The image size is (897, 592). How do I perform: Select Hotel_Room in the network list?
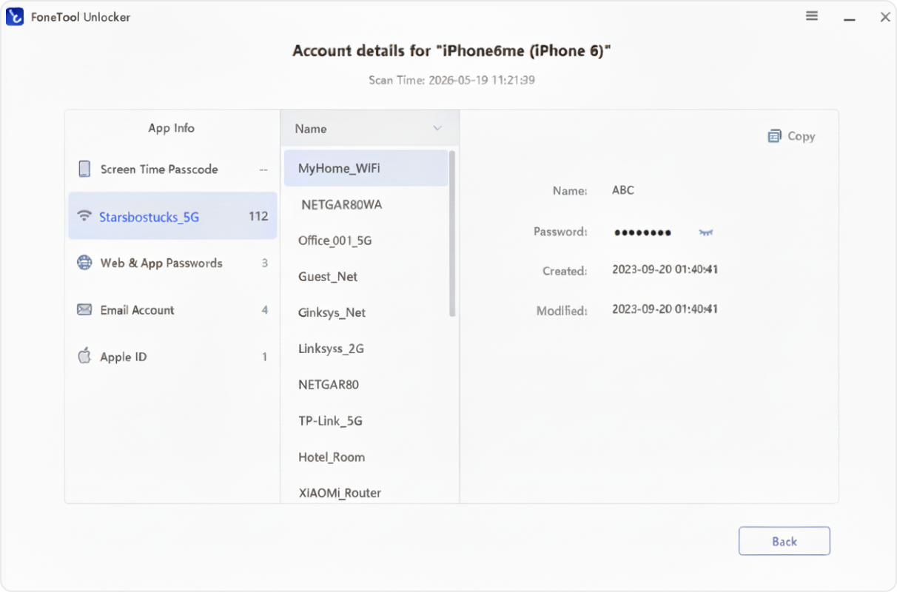tap(366, 457)
